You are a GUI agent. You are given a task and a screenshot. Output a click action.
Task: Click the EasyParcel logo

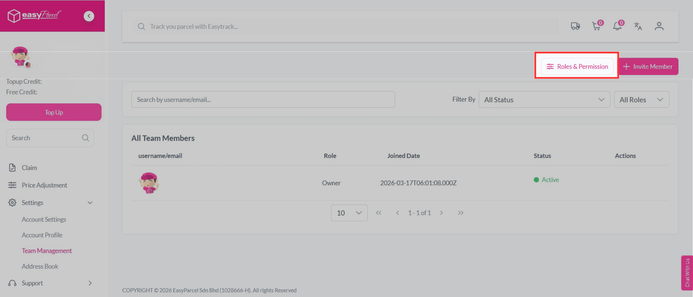click(35, 16)
